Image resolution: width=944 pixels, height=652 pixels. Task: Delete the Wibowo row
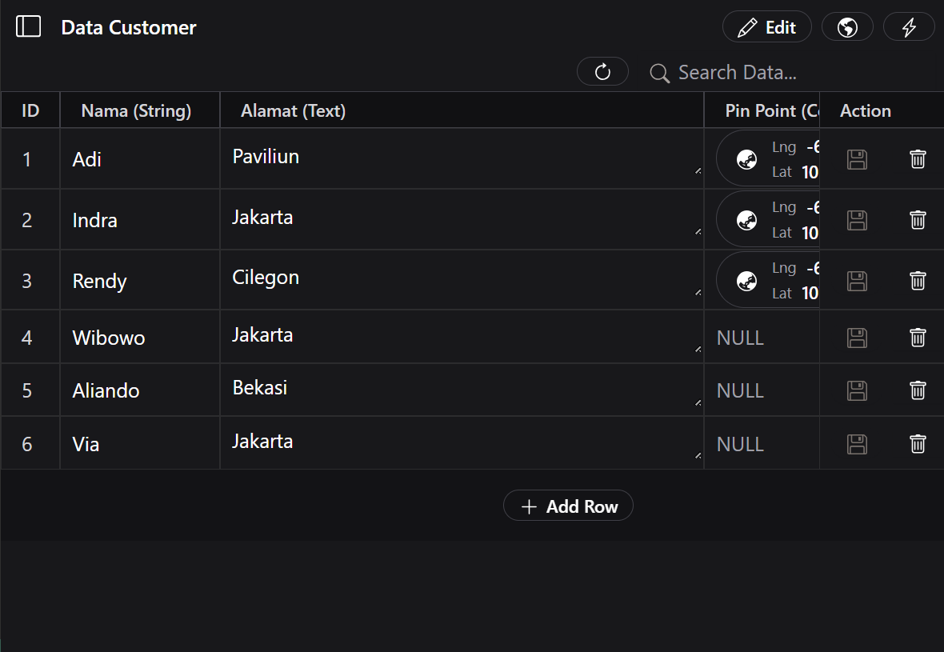click(x=918, y=337)
